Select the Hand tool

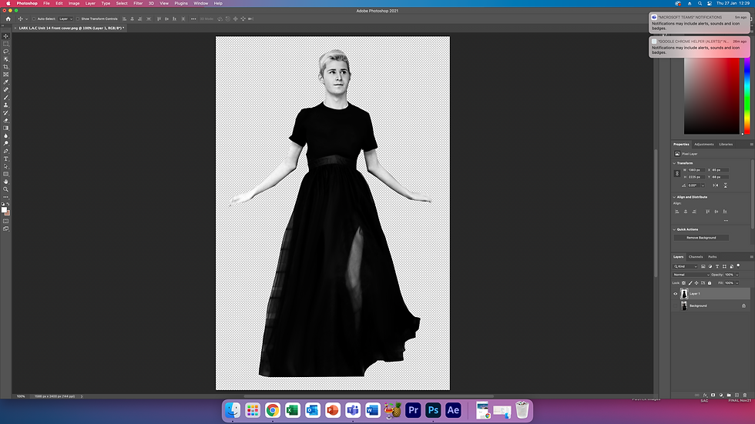pos(6,182)
